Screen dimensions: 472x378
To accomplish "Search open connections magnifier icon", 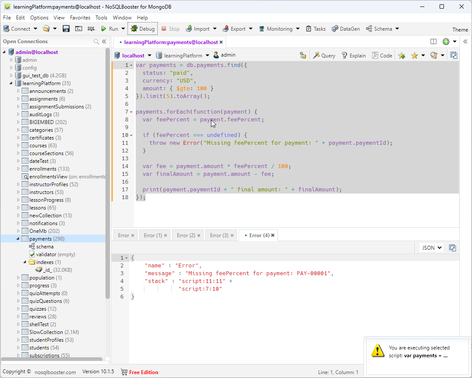I will [x=96, y=41].
